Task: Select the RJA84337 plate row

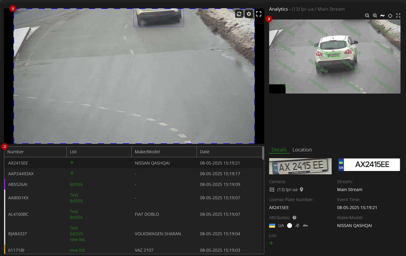Action: pyautogui.click(x=133, y=234)
